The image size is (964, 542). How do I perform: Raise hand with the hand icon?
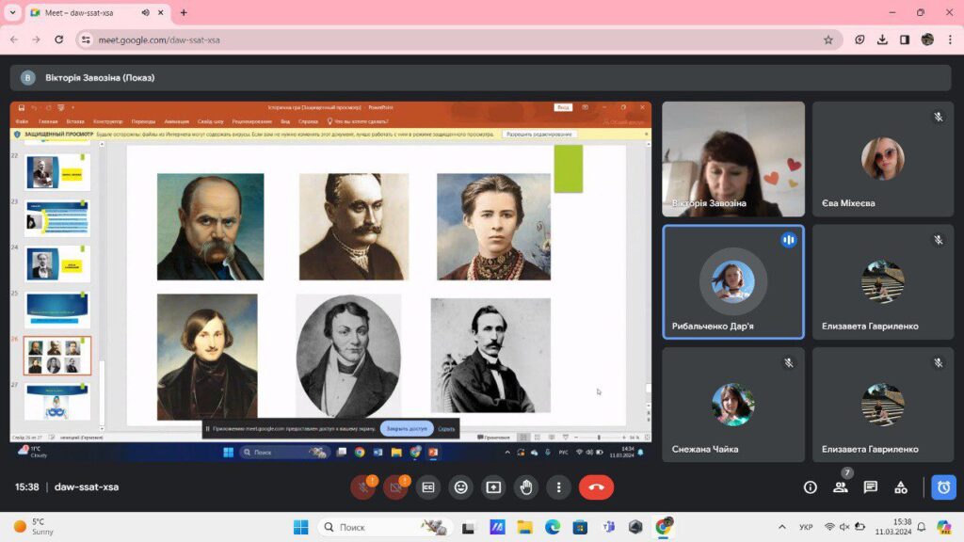pyautogui.click(x=526, y=487)
